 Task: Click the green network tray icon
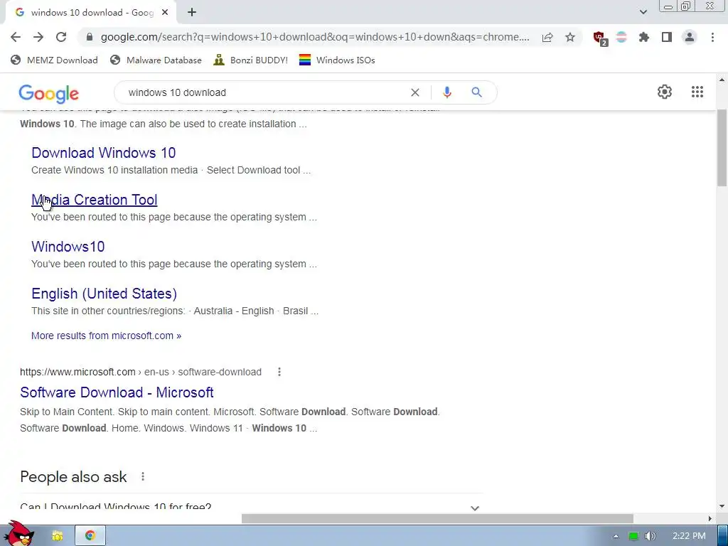[x=633, y=536]
